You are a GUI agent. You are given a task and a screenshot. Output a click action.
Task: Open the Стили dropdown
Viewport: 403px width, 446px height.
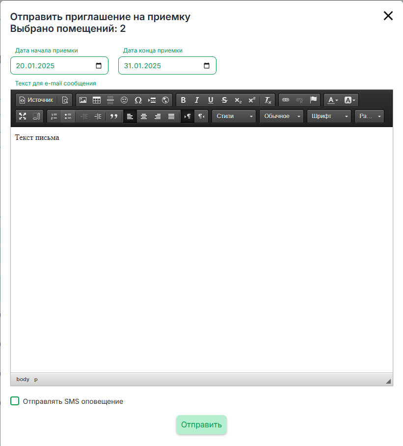(234, 116)
